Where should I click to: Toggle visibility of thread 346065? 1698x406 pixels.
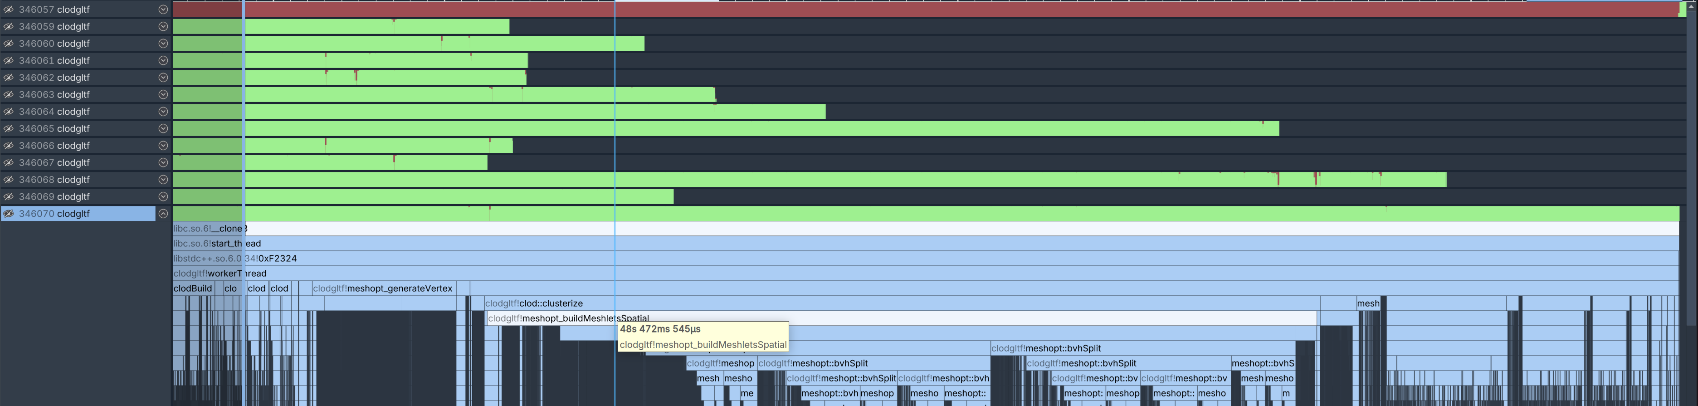(x=9, y=128)
